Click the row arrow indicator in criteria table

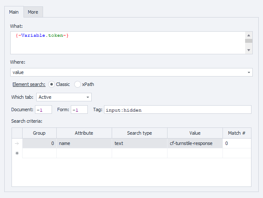coord(17,144)
